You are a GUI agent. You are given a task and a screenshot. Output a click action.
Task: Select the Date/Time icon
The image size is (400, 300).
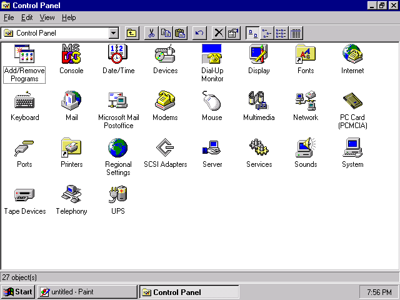point(118,54)
